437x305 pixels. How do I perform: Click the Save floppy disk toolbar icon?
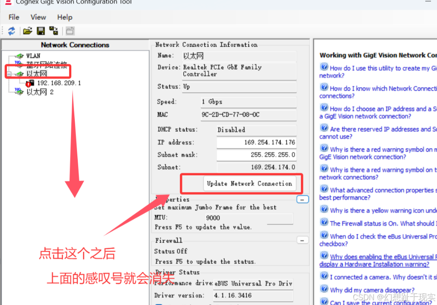[41, 31]
